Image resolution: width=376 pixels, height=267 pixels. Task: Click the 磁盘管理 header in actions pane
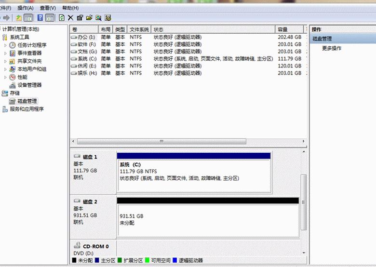343,39
